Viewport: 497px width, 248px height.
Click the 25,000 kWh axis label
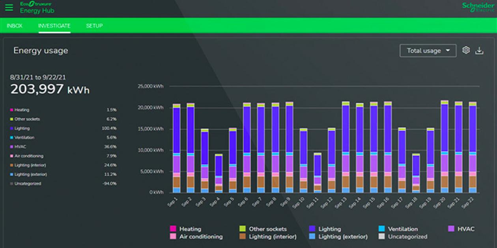pyautogui.click(x=150, y=86)
